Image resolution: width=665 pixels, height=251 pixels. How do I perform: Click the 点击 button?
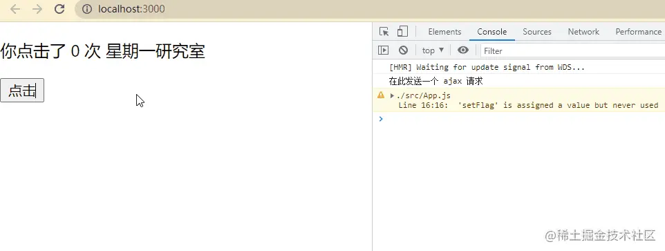click(22, 91)
